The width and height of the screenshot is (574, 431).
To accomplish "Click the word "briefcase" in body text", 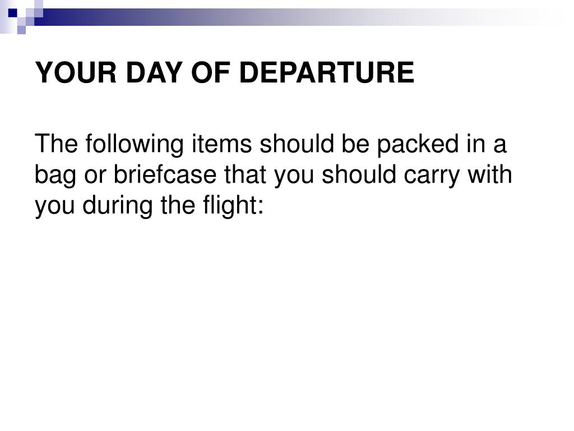I will click(x=165, y=175).
